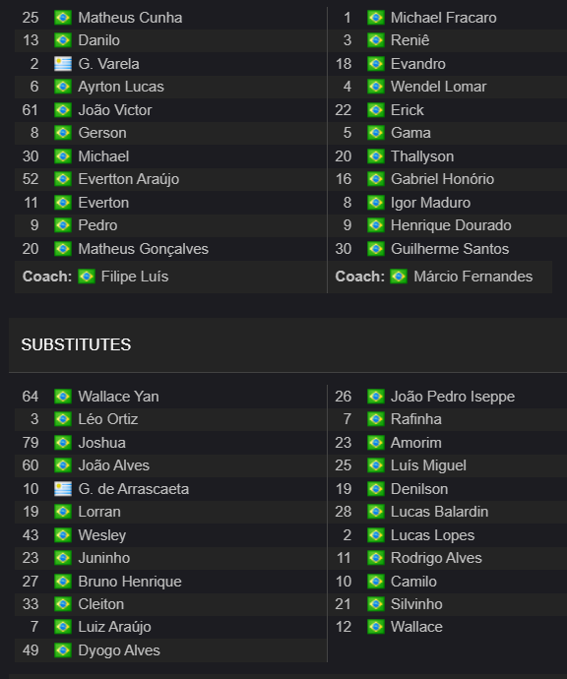Image resolution: width=567 pixels, height=679 pixels.
Task: Click the Brazil flag next to João Pedro Iseppe
Action: [376, 397]
